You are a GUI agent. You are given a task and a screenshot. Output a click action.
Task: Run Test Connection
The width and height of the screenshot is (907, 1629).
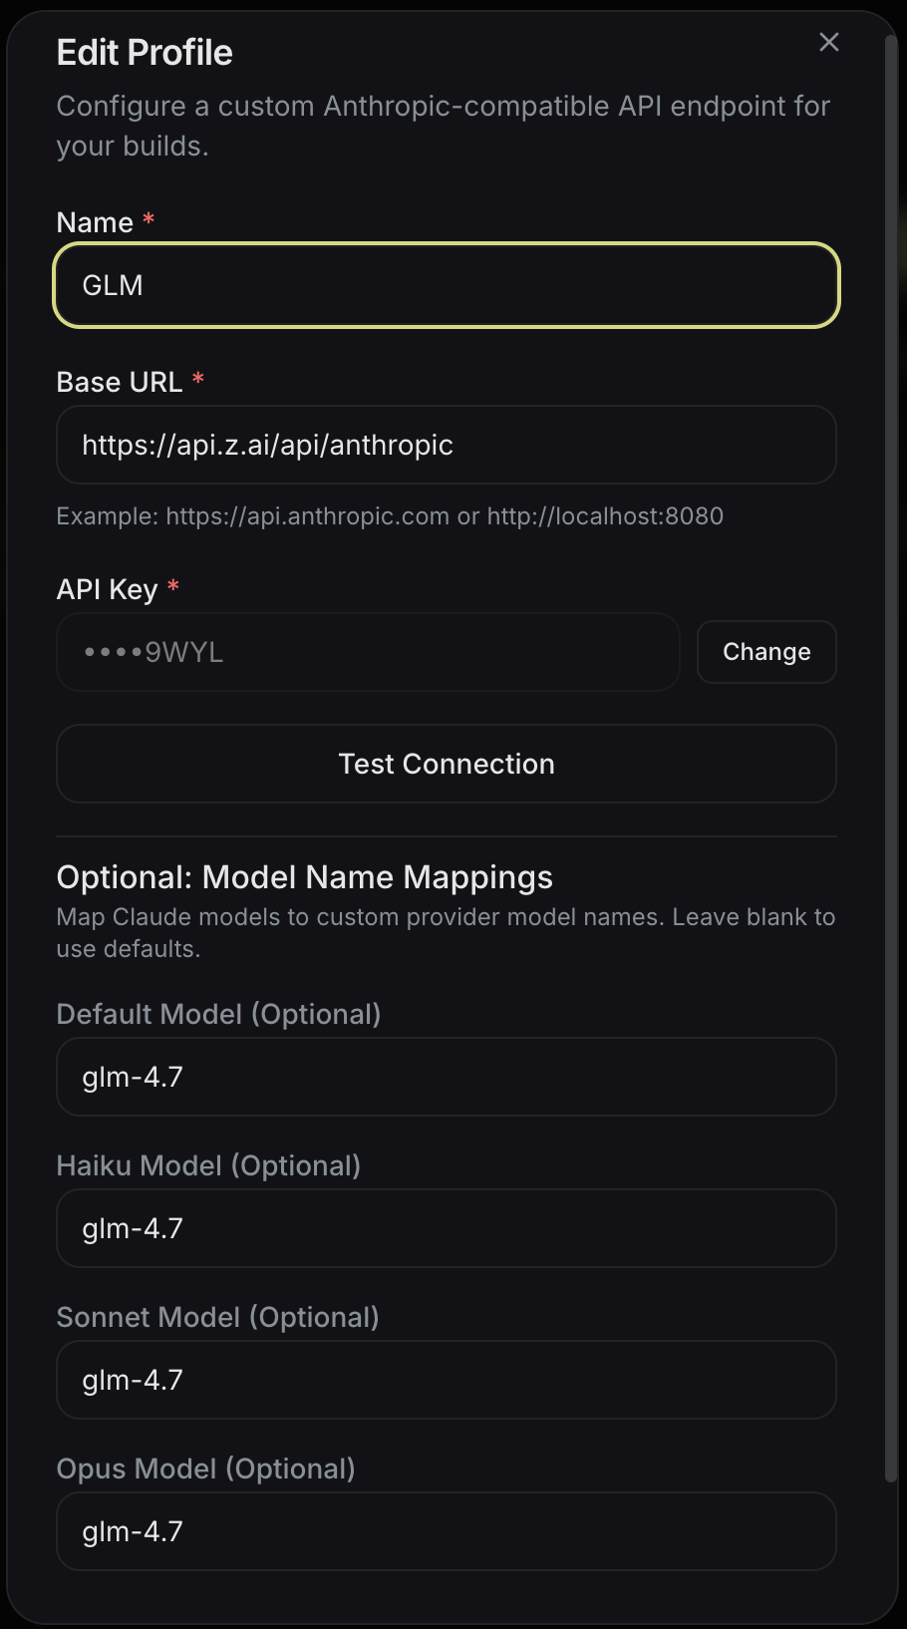(446, 764)
